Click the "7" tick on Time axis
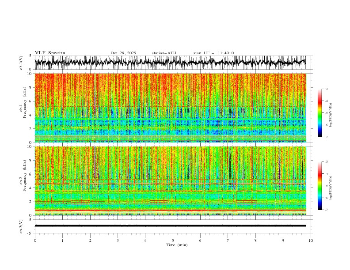The image size is (350, 270). 228,240
